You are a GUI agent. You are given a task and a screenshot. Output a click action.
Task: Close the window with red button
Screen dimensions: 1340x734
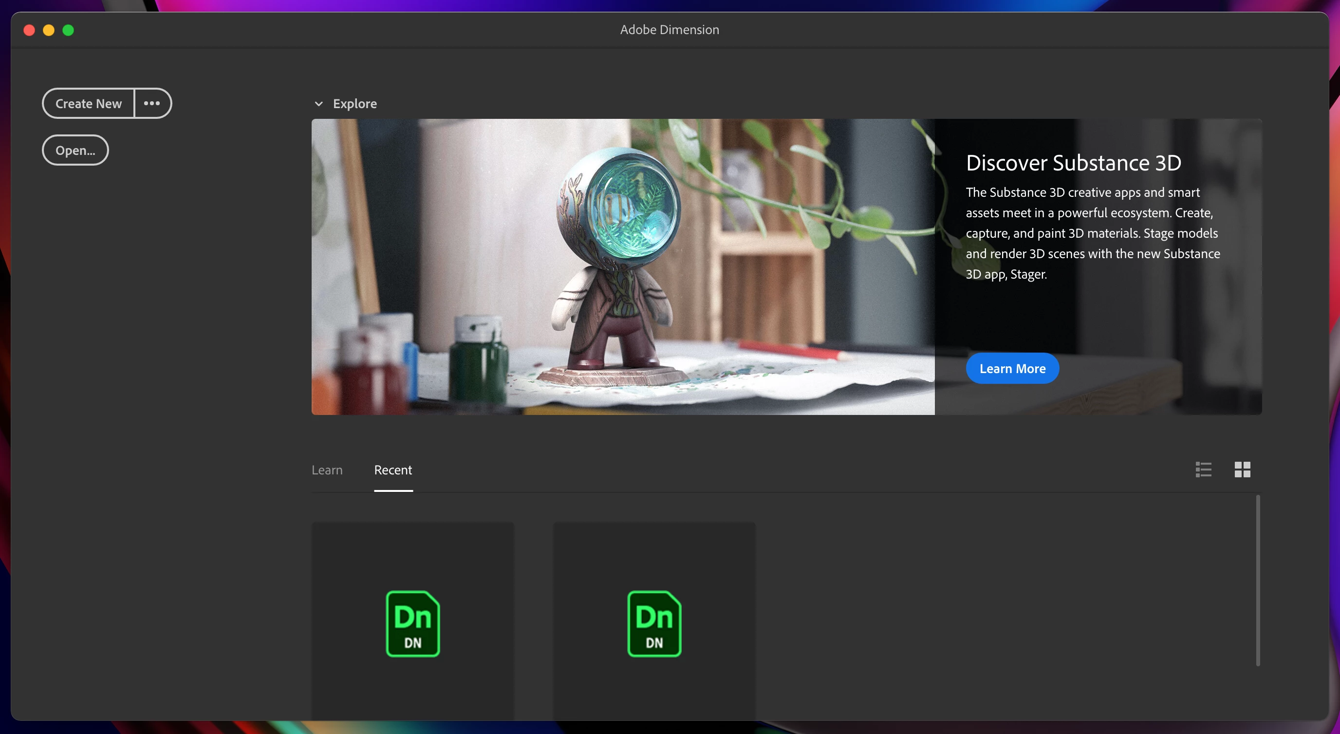pyautogui.click(x=29, y=30)
